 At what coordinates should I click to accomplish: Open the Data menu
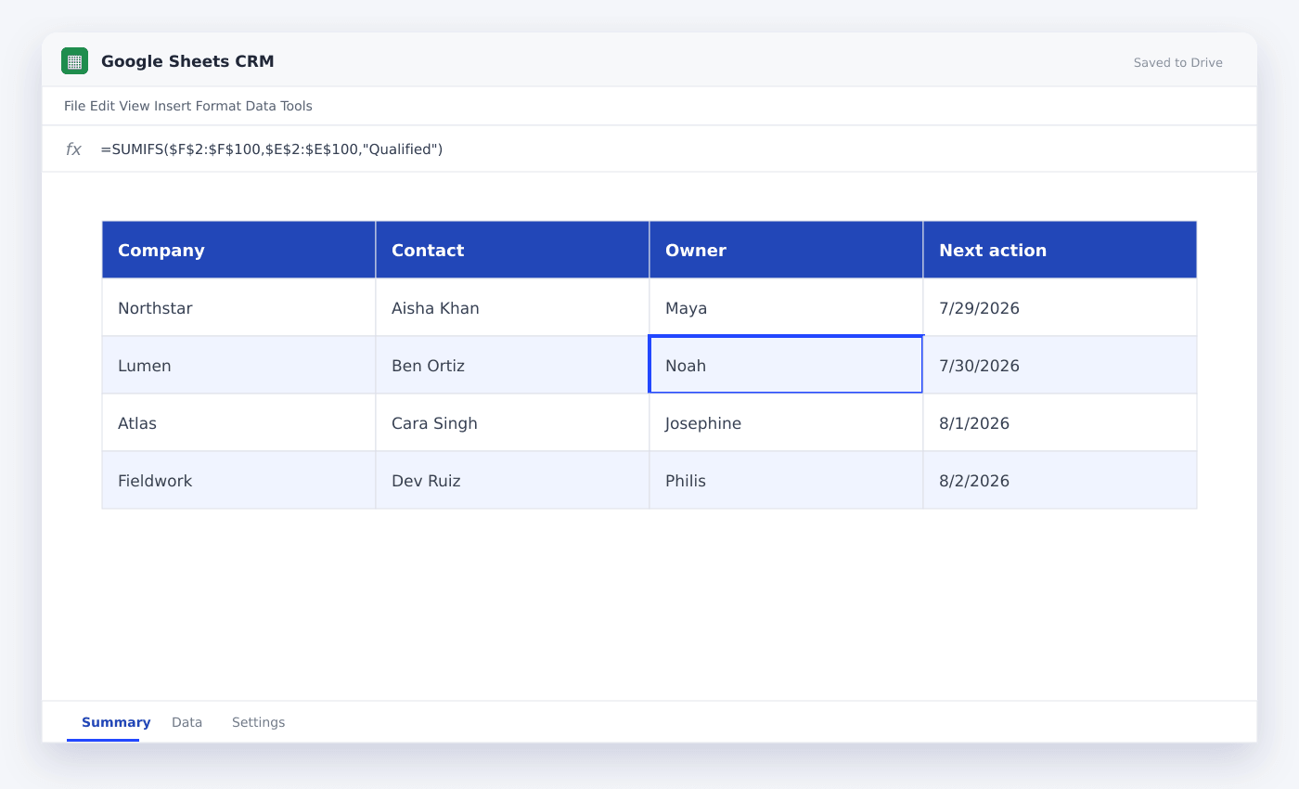[x=261, y=106]
